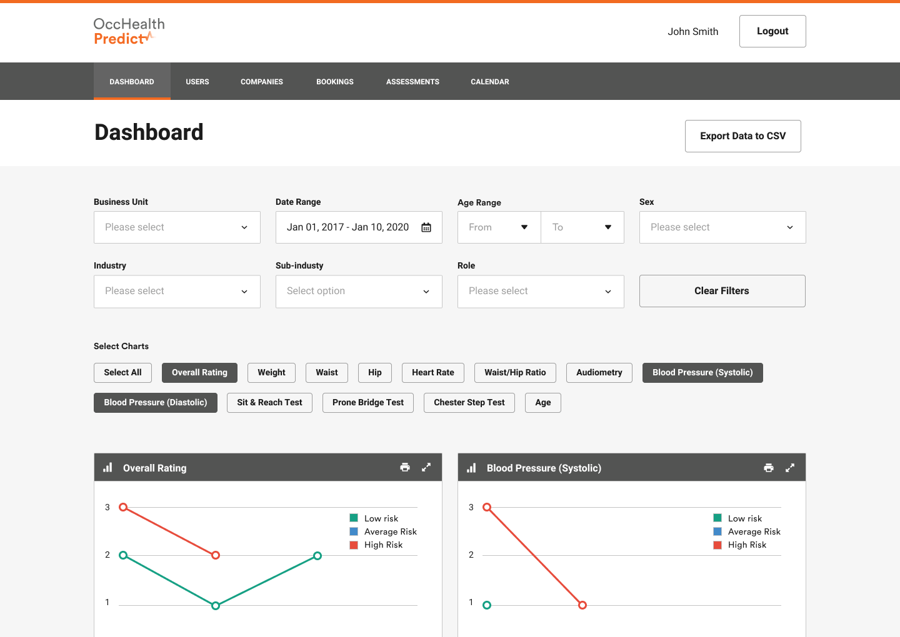Click the print icon on Overall Rating chart
The height and width of the screenshot is (637, 900).
(405, 467)
